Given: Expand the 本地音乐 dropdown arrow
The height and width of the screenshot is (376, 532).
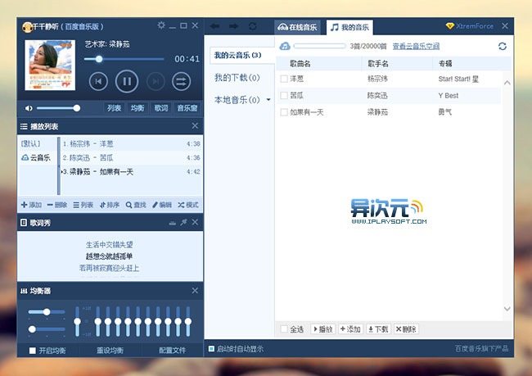Looking at the screenshot, I should pos(268,100).
